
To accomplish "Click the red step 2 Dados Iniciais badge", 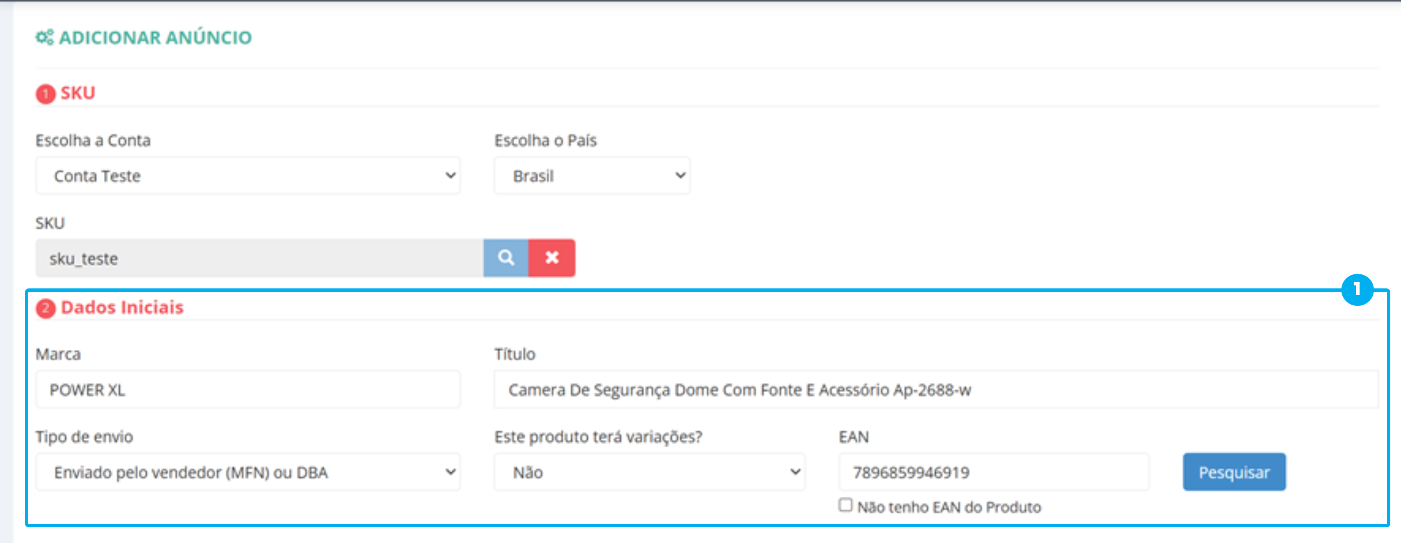I will coord(46,309).
